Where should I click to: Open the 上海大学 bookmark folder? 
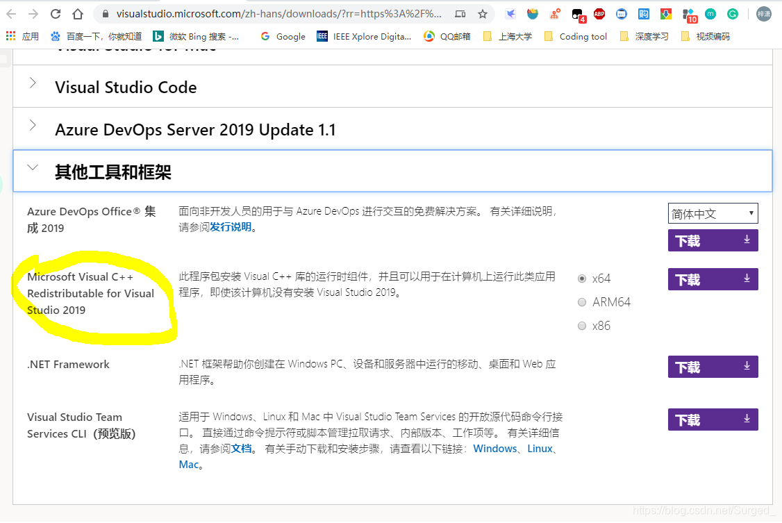(x=507, y=36)
